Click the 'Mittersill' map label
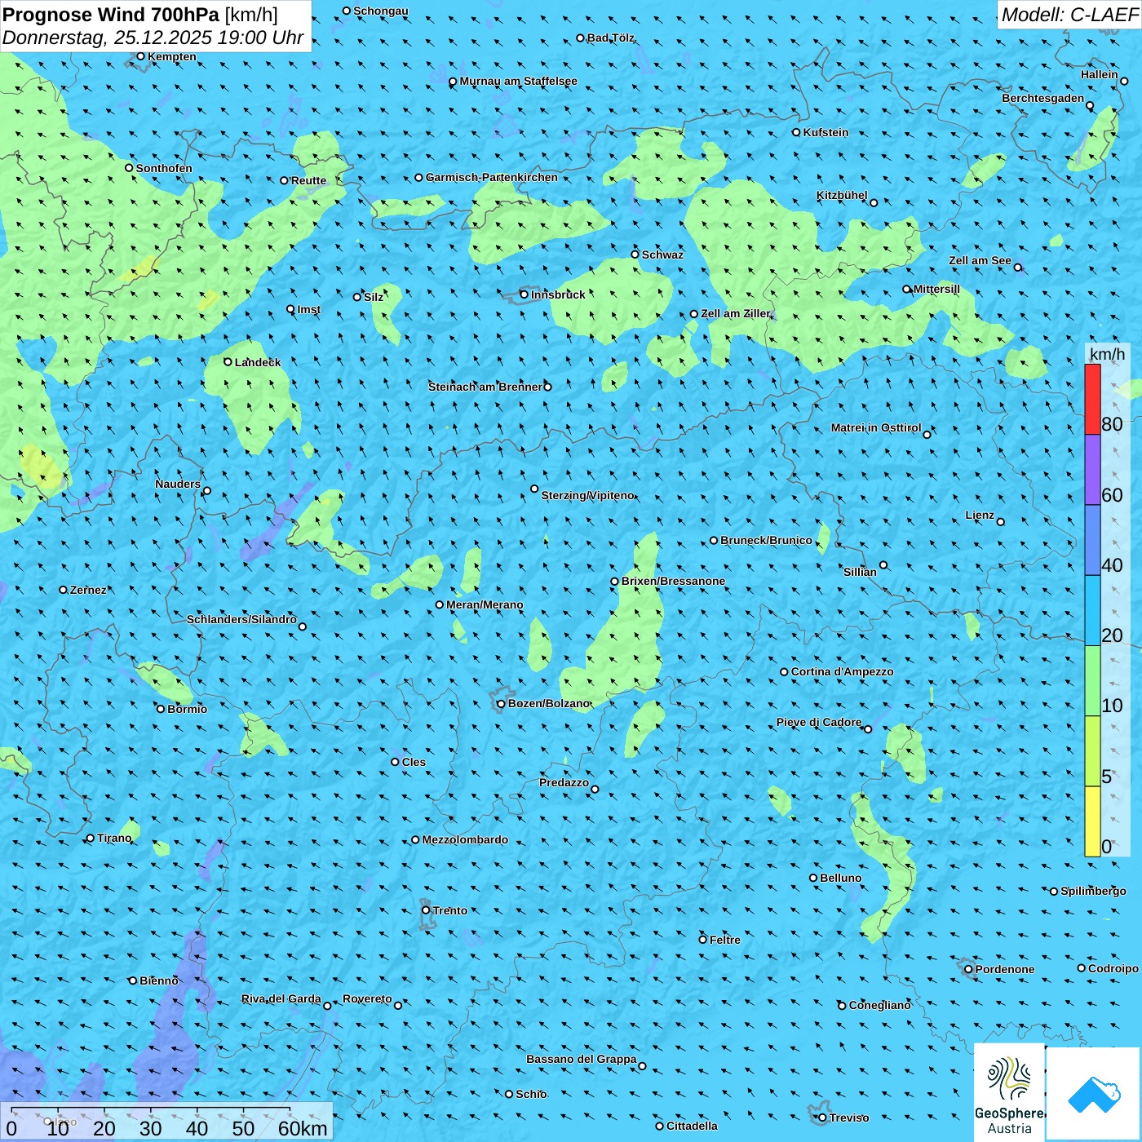 click(936, 289)
